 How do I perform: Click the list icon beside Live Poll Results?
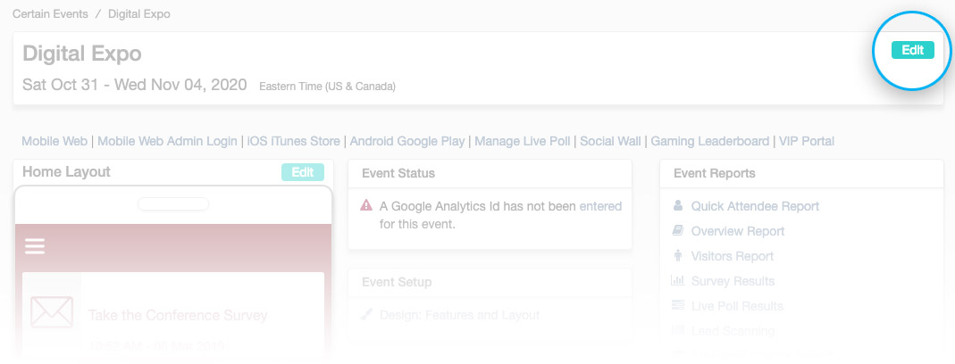tap(678, 306)
